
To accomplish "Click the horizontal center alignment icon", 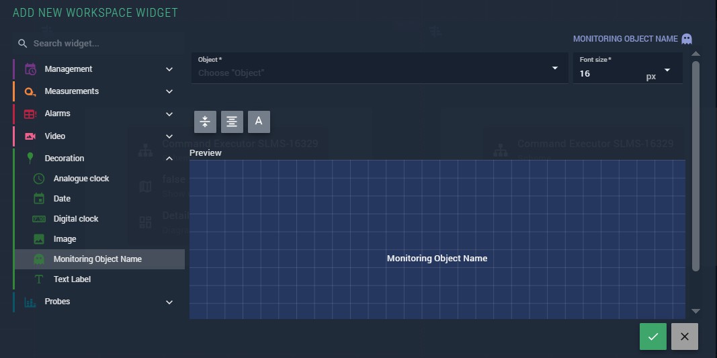I will [x=232, y=122].
